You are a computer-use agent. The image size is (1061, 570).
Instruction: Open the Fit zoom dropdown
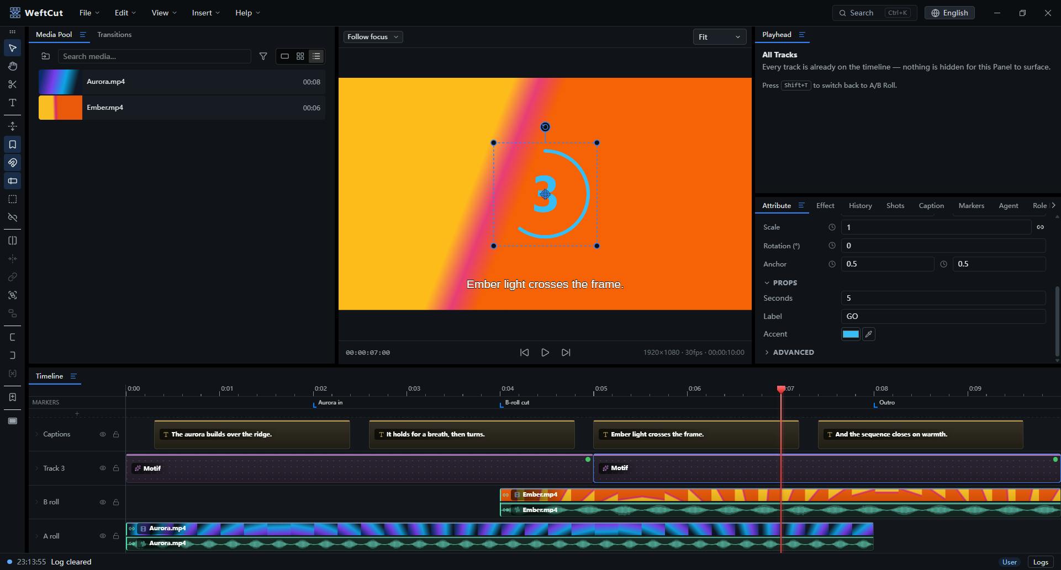point(719,37)
